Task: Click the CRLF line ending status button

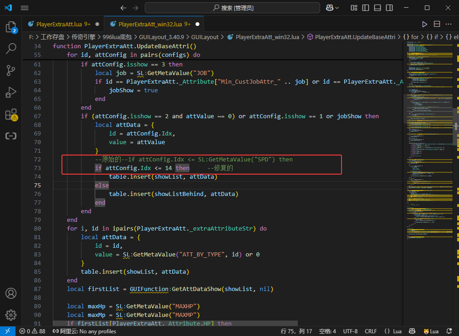Action: point(371,331)
